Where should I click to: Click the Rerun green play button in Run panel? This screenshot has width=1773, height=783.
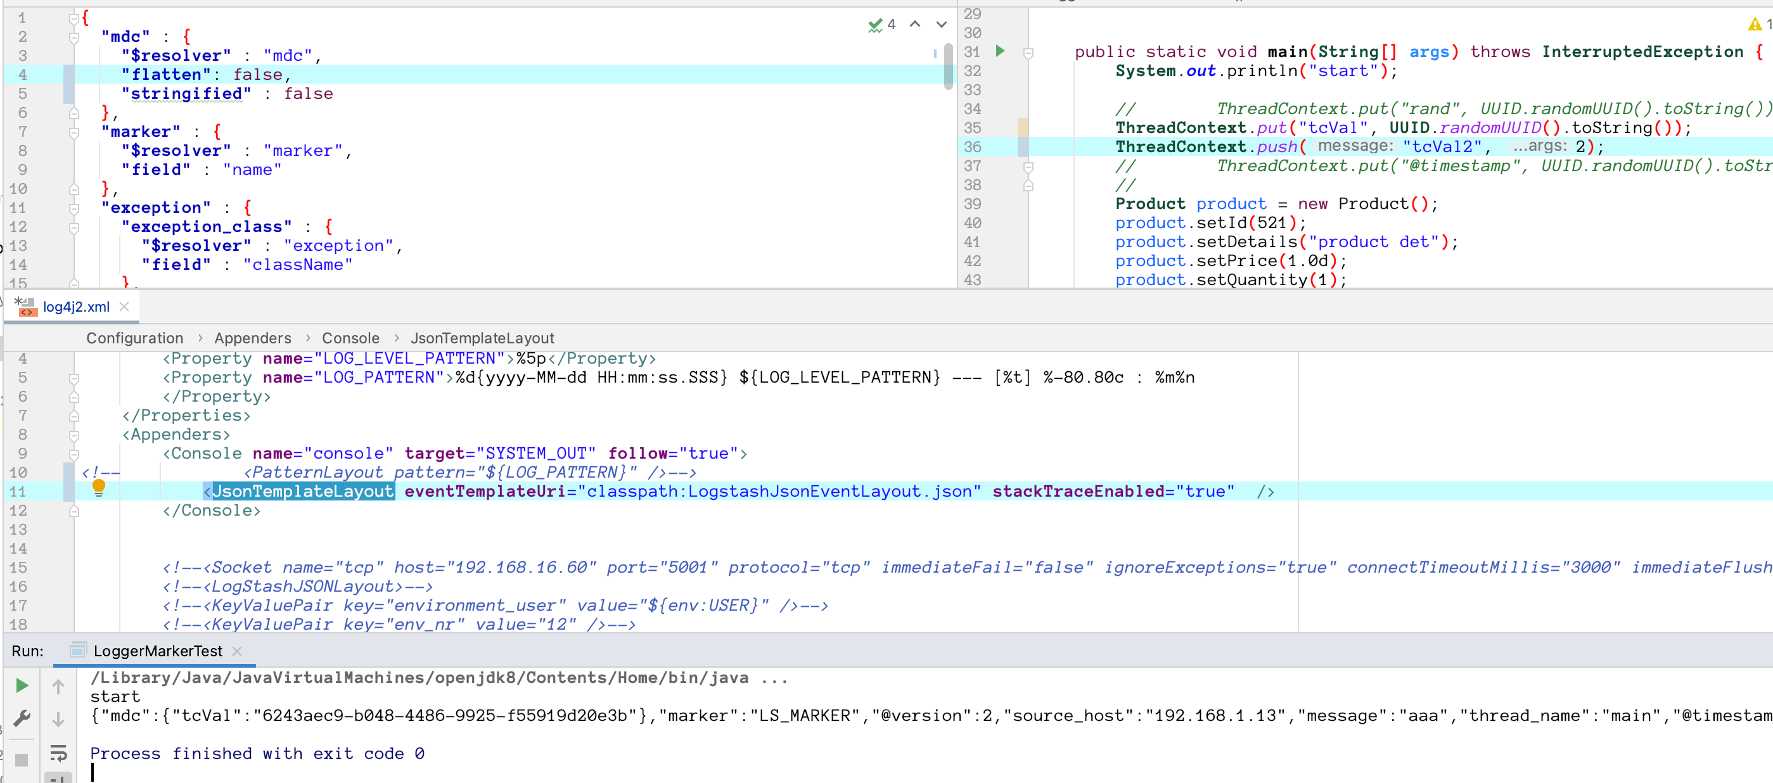[22, 685]
